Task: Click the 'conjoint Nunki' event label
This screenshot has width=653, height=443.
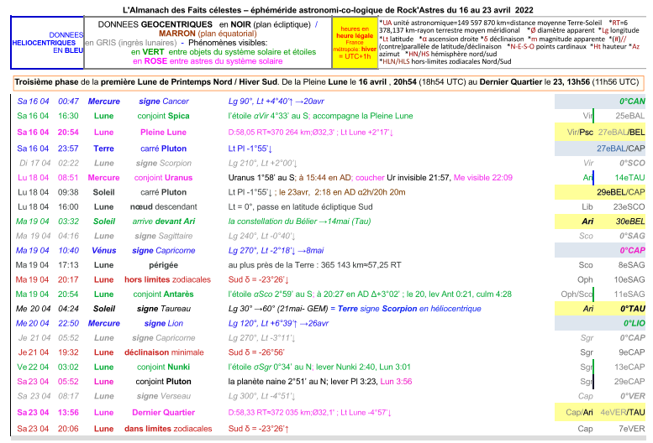Action: pyautogui.click(x=165, y=367)
